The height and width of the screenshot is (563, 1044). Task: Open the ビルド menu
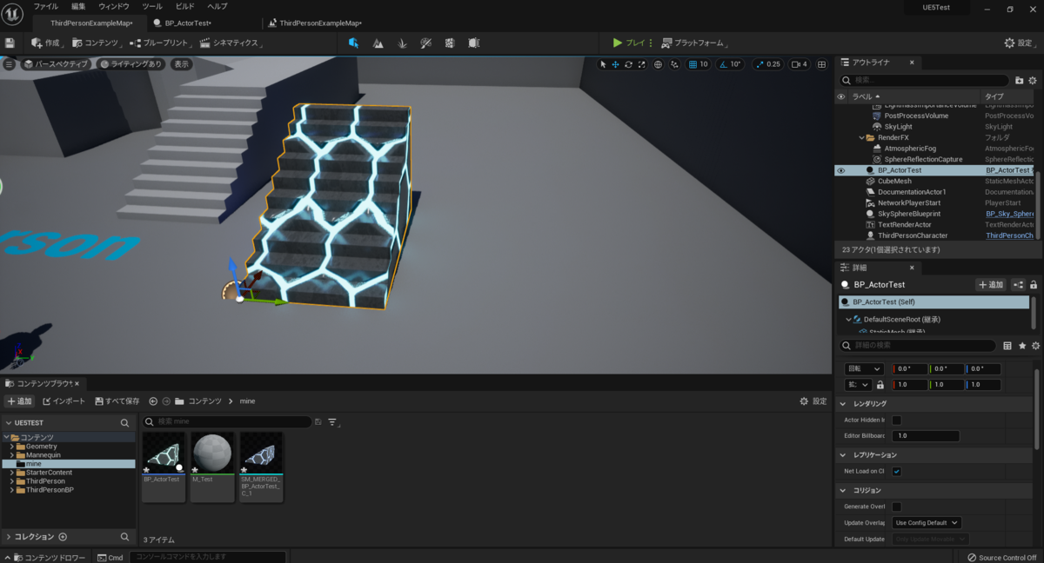pyautogui.click(x=185, y=6)
